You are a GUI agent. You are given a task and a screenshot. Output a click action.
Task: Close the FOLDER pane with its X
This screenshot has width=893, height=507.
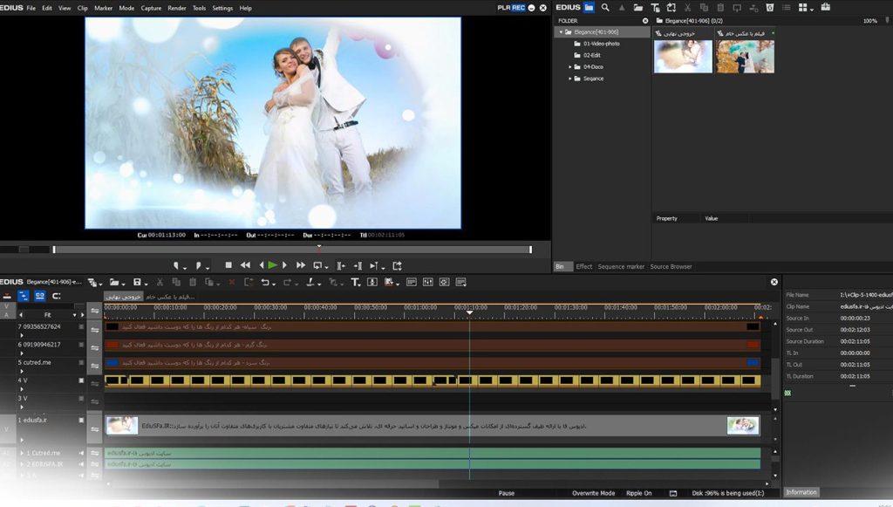[645, 21]
